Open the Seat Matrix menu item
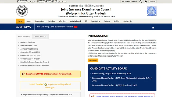 [96, 21]
